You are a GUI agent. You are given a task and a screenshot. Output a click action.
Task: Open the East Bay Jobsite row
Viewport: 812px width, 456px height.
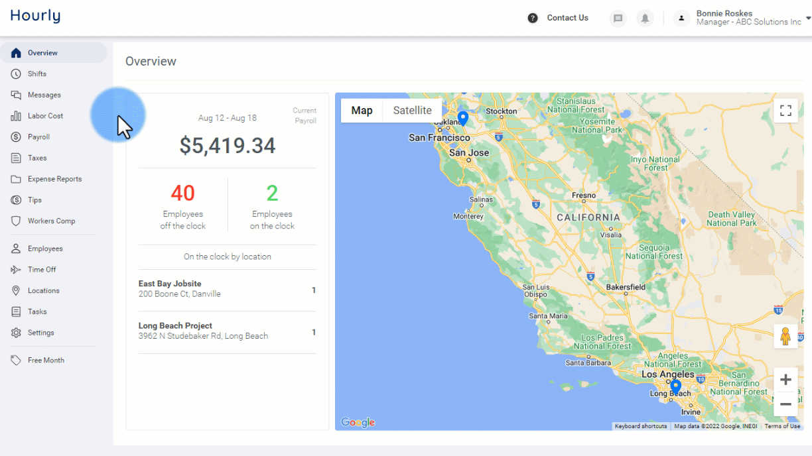[x=228, y=289]
